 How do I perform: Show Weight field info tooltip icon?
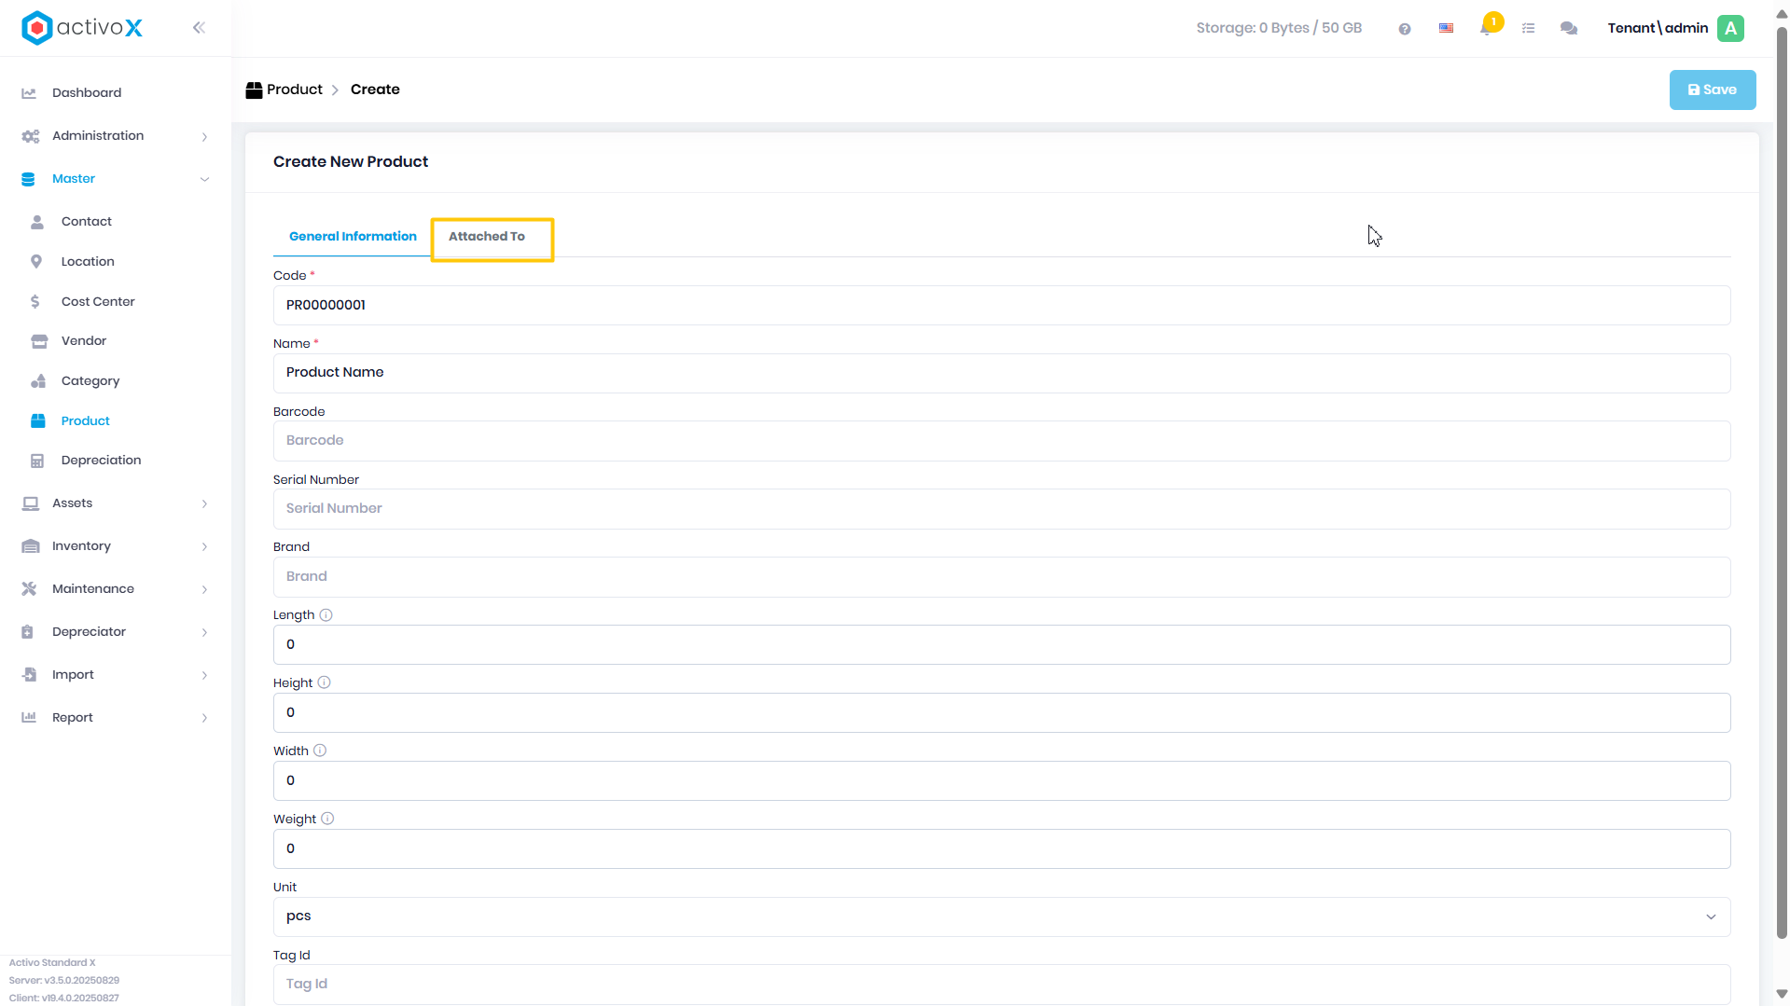pos(327,820)
